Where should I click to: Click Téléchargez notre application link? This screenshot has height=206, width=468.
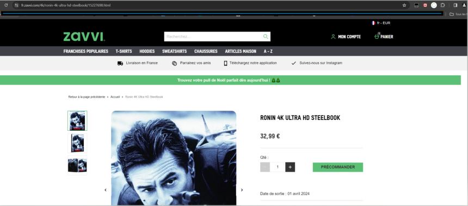pos(253,63)
